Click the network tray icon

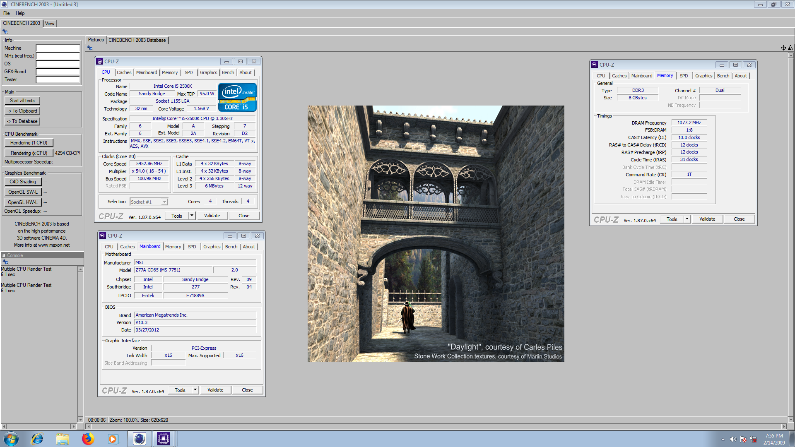pyautogui.click(x=753, y=439)
